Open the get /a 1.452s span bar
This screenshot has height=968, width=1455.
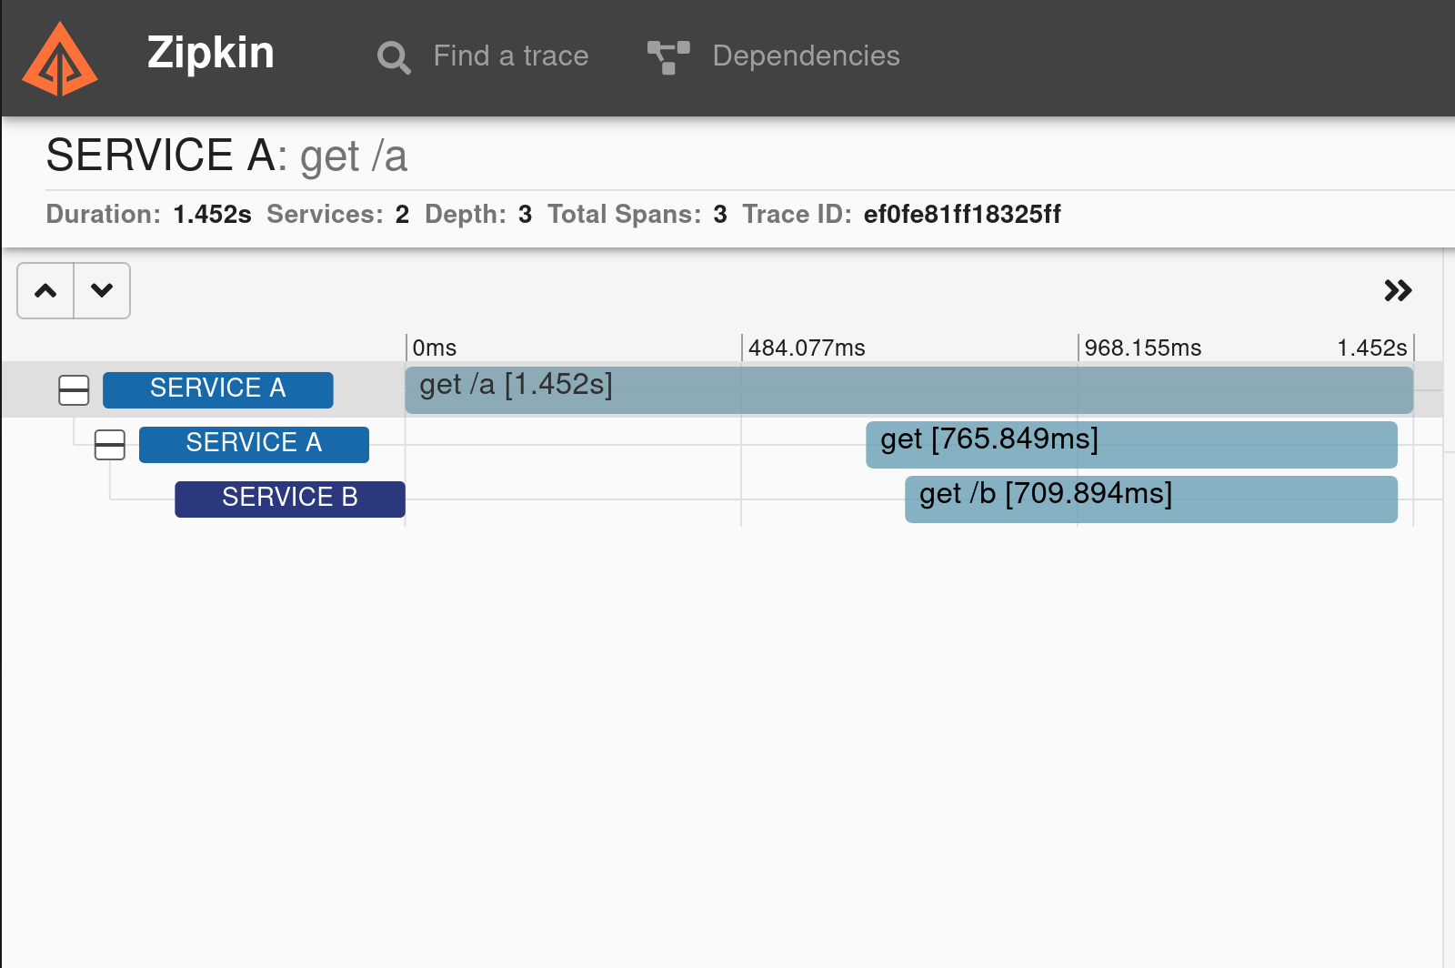[x=908, y=389]
